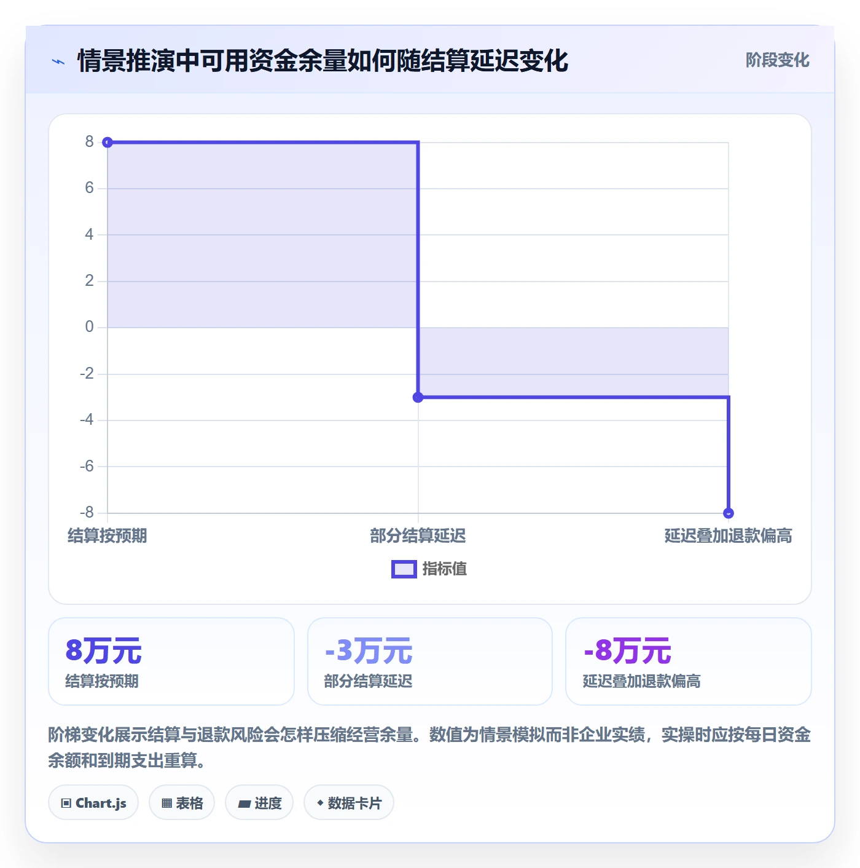Click the 延迟叠加退款偏高 caption under -8万元

(x=642, y=681)
